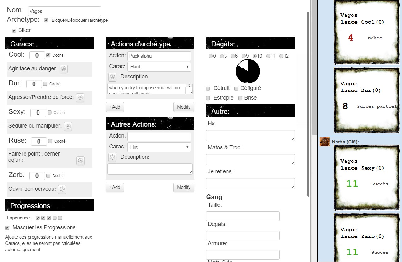Click the Matos & Troc text area
This screenshot has width=402, height=262.
coord(250,160)
